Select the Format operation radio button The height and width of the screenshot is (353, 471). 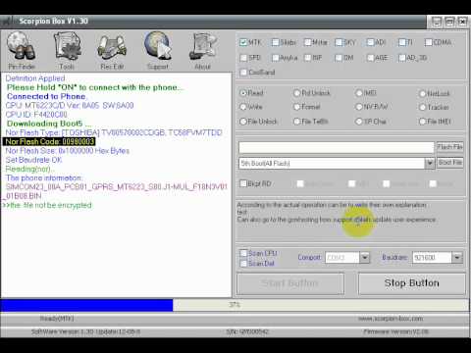click(x=297, y=107)
